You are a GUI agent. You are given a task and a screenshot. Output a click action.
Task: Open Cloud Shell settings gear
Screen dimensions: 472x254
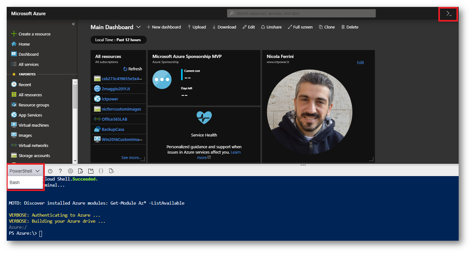pos(71,171)
